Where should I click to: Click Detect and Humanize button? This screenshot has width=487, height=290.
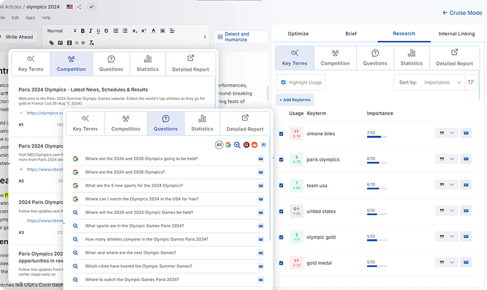tap(240, 37)
